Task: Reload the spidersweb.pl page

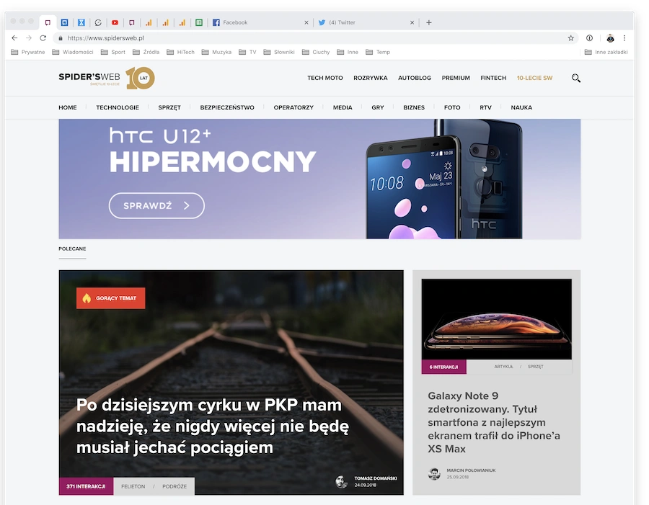Action: [43, 38]
